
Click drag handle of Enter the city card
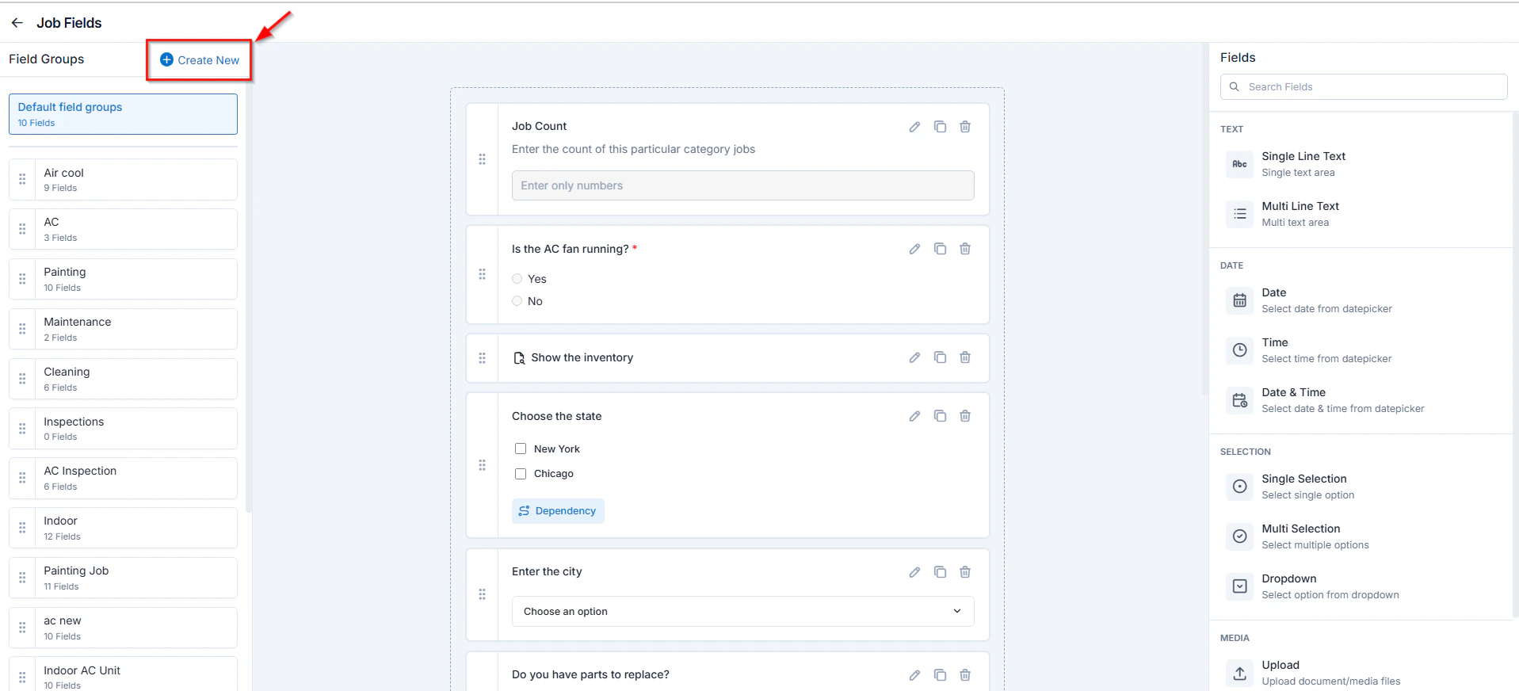pos(482,594)
